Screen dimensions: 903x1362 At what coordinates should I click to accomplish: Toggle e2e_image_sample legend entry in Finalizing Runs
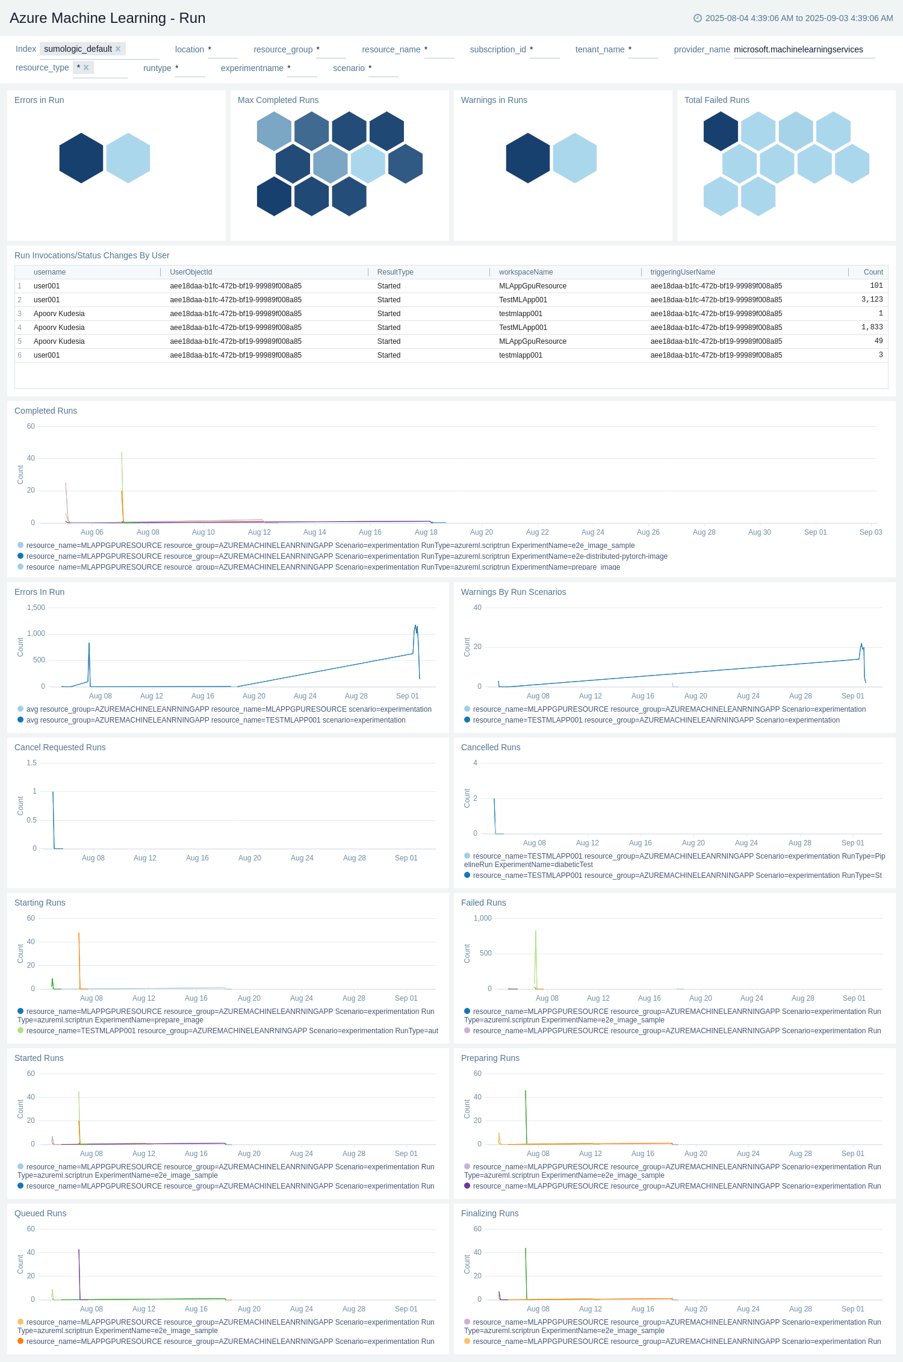point(672,1326)
